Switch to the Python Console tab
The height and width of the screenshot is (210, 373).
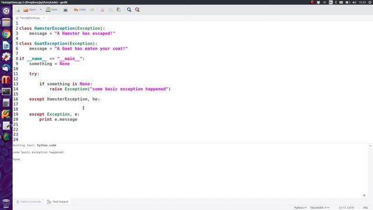29,202
